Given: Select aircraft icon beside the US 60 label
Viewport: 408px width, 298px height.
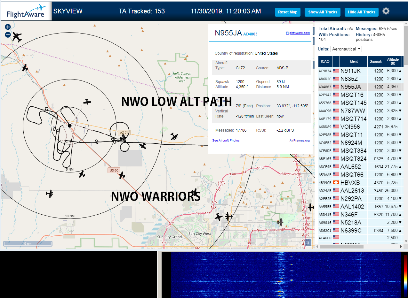Looking at the screenshot, I should [x=122, y=175].
